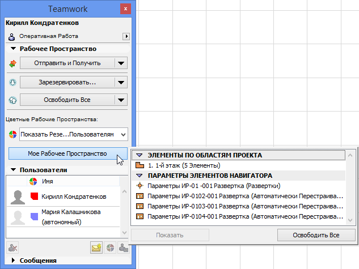Screen dimensions: 359x269
Task: Click the icon beside Параметры ИР-0102-001 Развертка
Action: 140,196
